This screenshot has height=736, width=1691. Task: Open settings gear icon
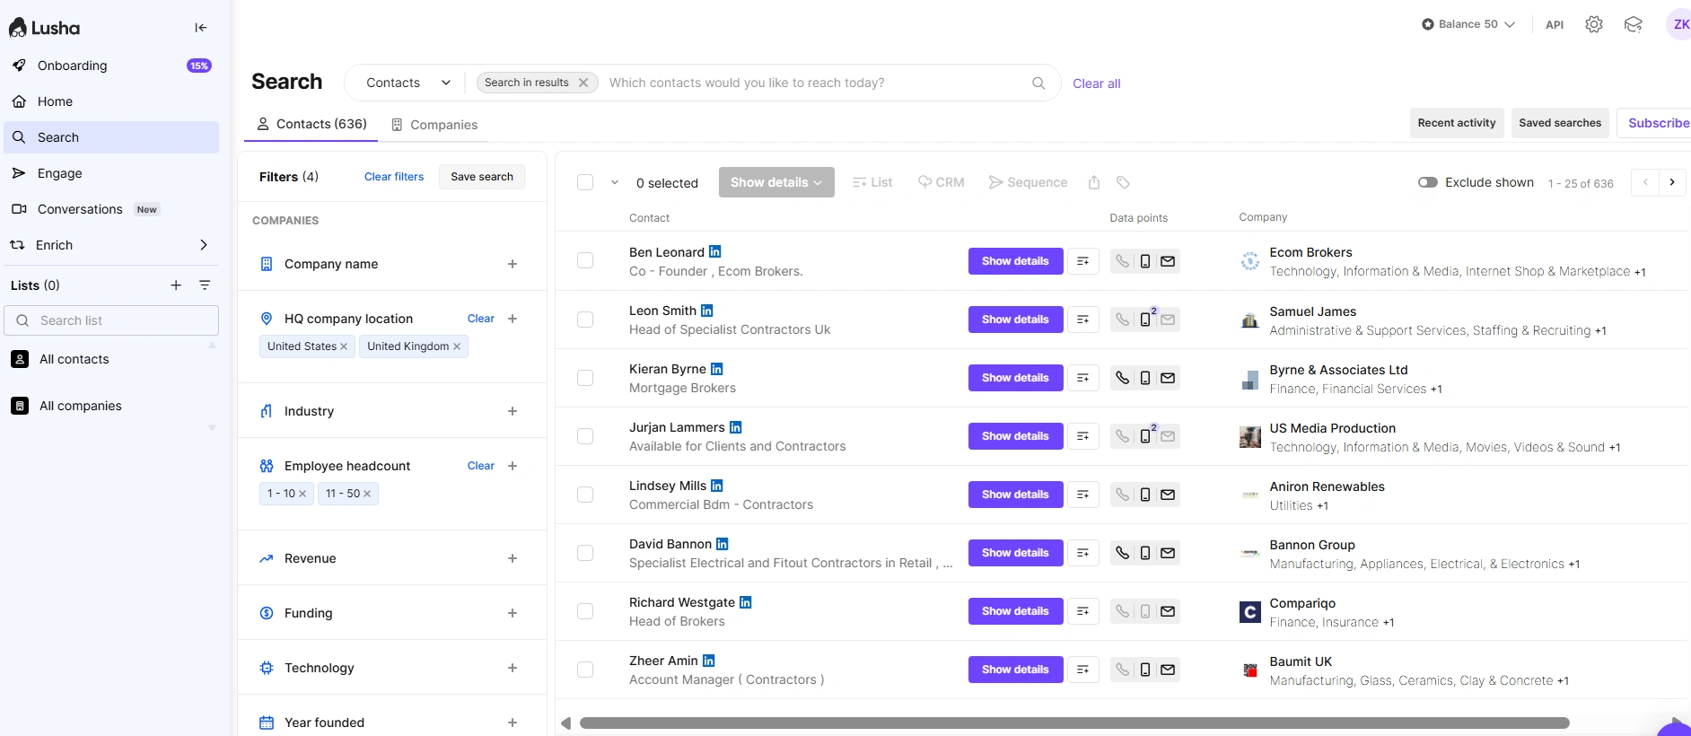pos(1593,24)
